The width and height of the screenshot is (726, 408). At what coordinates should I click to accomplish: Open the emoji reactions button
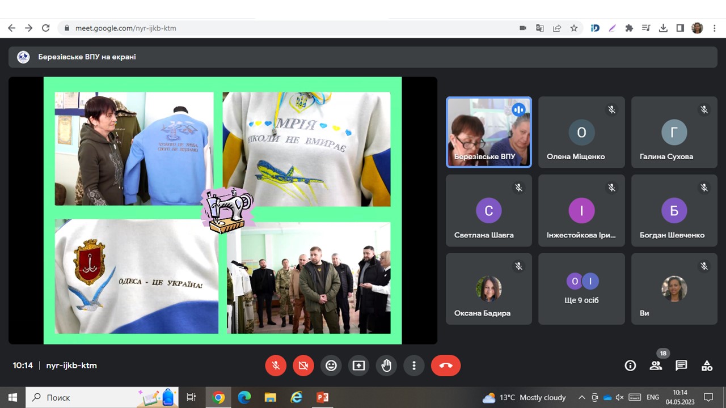click(x=331, y=365)
